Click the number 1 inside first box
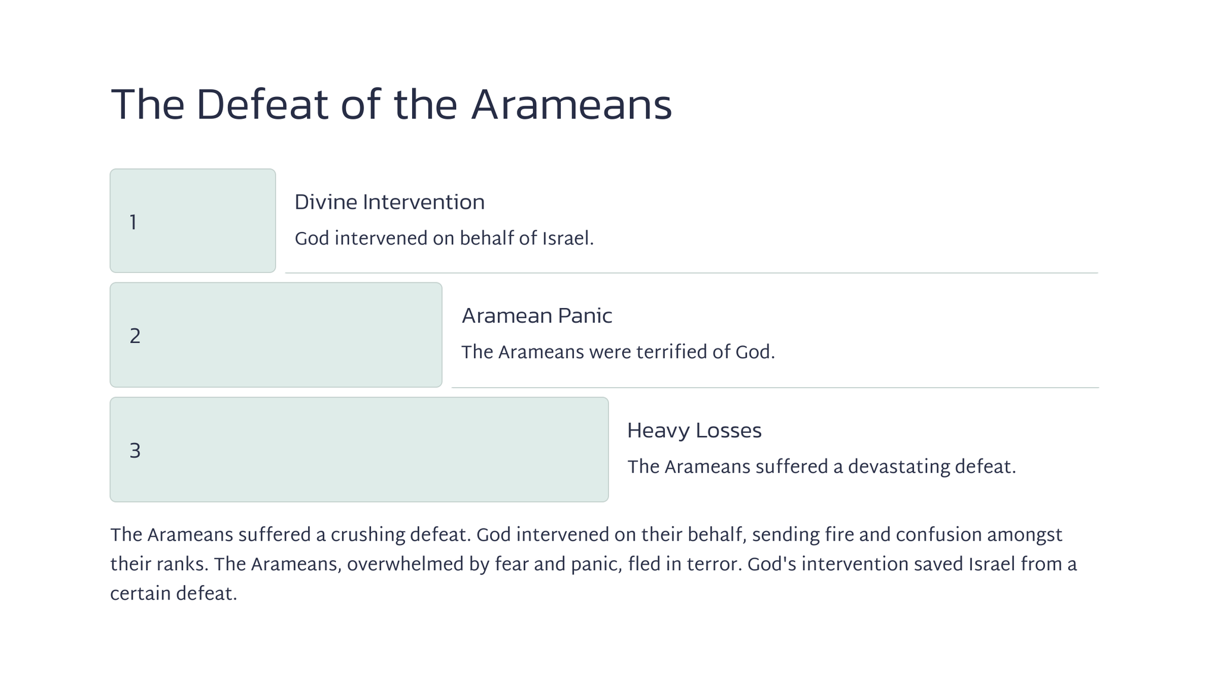1218x685 pixels. coord(133,223)
